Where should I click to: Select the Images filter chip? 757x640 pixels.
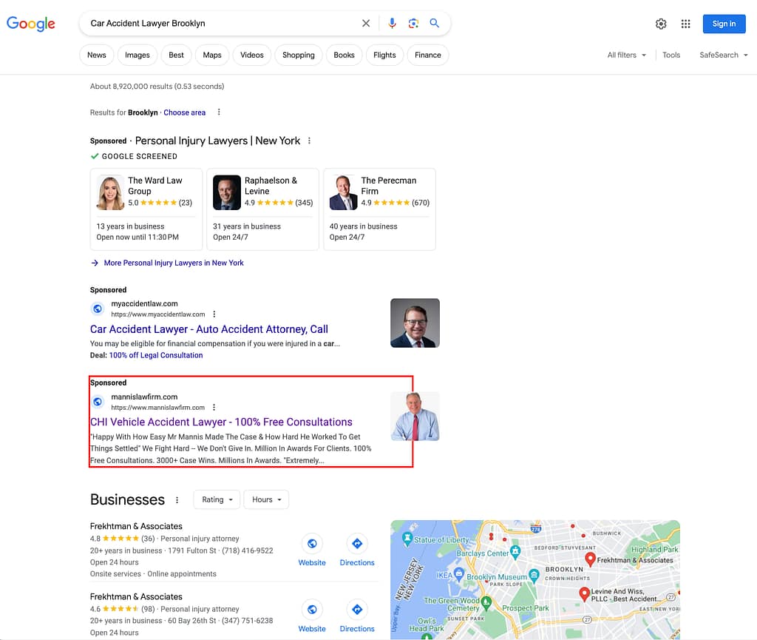tap(137, 55)
